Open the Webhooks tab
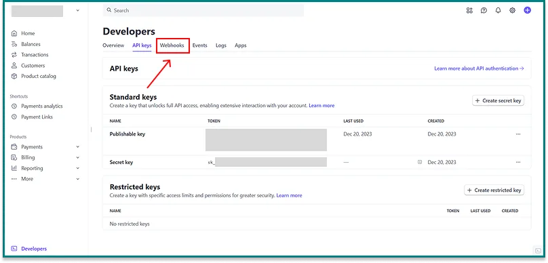 [x=172, y=45]
